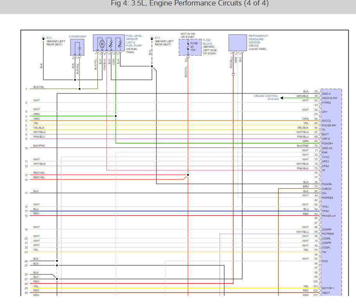Click the Fig 4 diagram title
Viewport: 356px width, 304px height.
coord(190,4)
